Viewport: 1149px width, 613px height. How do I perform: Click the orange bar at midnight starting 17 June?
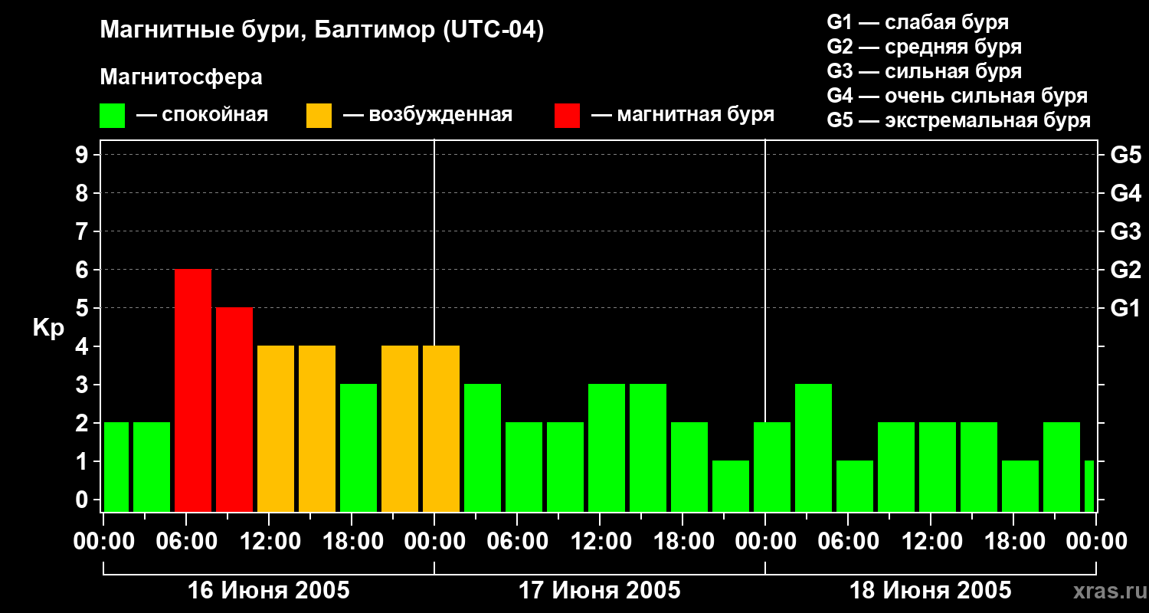tap(441, 428)
